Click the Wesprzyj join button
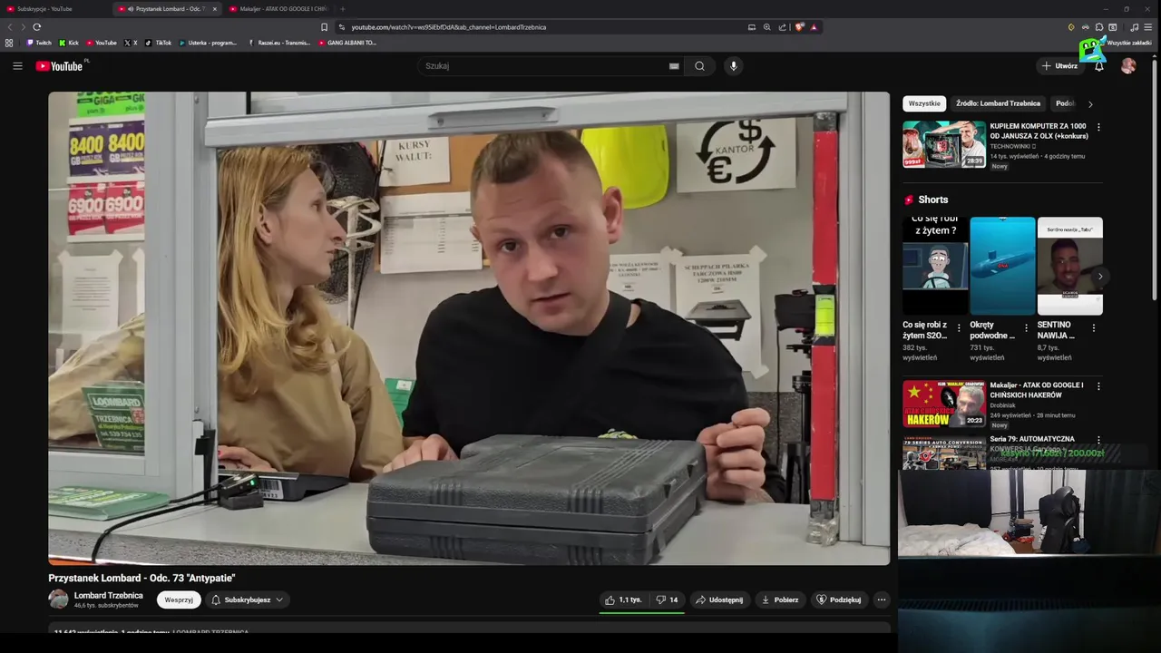This screenshot has height=653, width=1161. point(179,599)
